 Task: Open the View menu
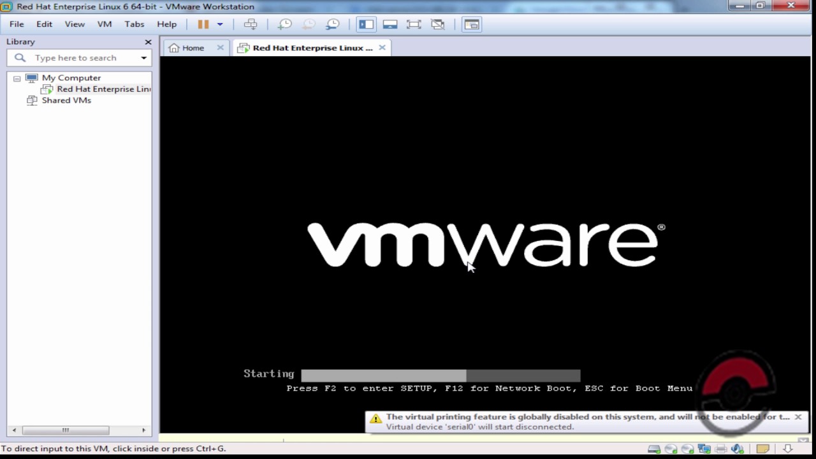(75, 24)
